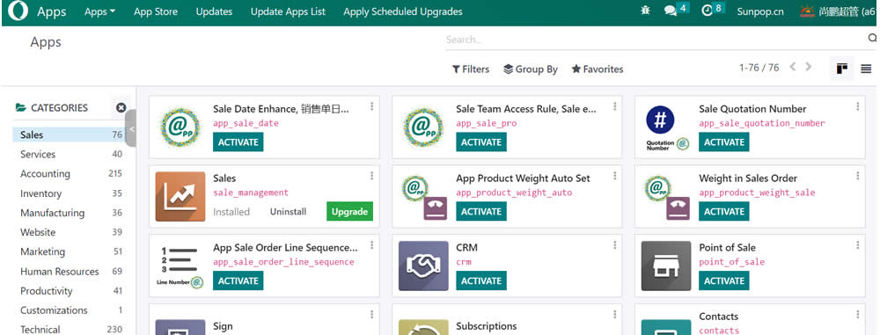880x335 pixels.
Task: Open App Store menu
Action: pos(156,11)
